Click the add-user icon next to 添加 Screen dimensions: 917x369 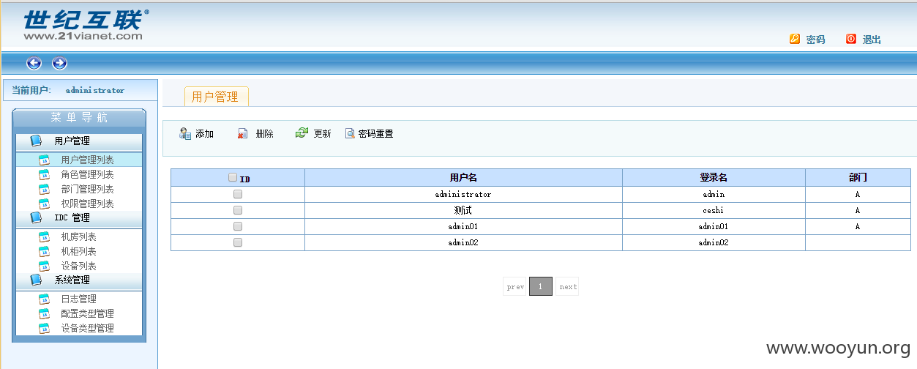click(185, 133)
